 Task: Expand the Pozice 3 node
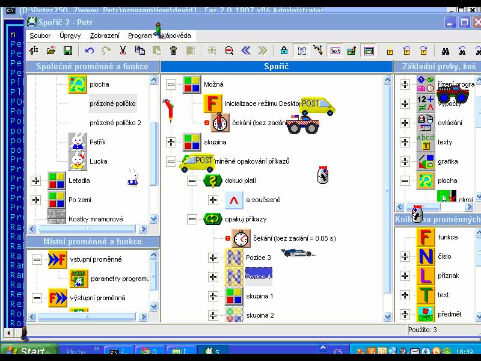213,258
